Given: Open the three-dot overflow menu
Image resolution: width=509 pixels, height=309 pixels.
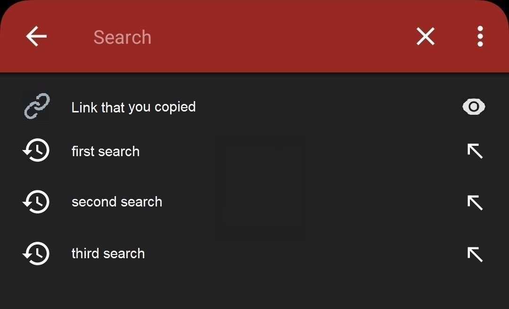Looking at the screenshot, I should pyautogui.click(x=480, y=36).
